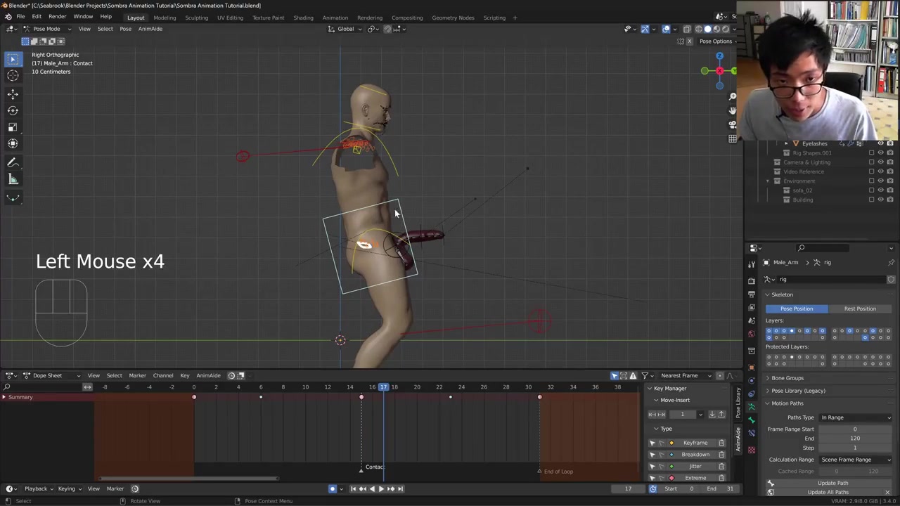Click the Frame Range End value field
900x506 pixels.
click(x=855, y=439)
